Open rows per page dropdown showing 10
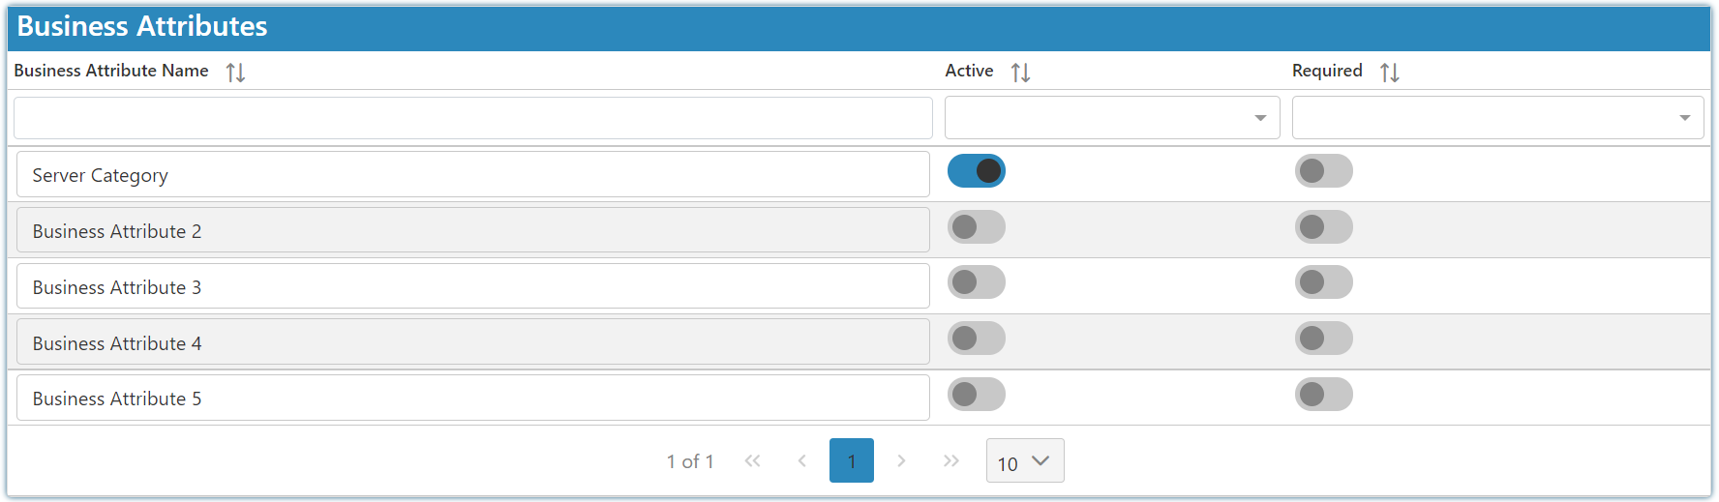1719x502 pixels. click(1025, 460)
